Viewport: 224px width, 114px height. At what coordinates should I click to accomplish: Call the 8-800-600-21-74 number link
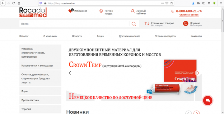(189, 11)
